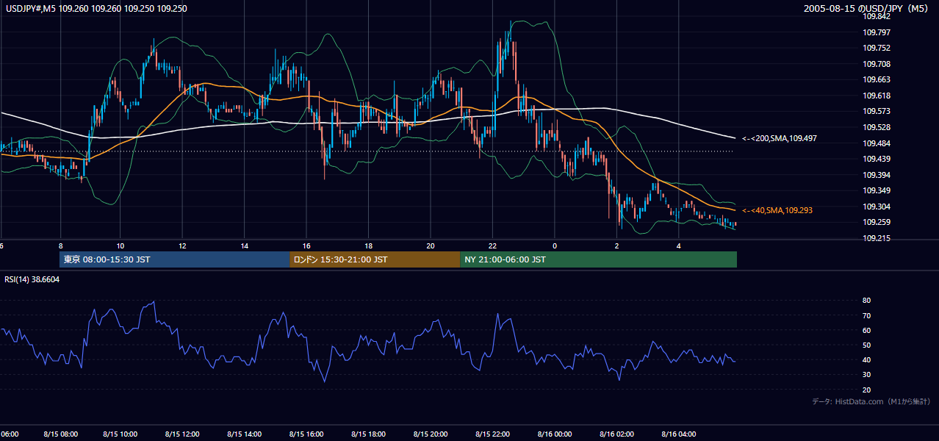Click hour tick 2 under the price chart
The width and height of the screenshot is (939, 441).
(x=617, y=245)
